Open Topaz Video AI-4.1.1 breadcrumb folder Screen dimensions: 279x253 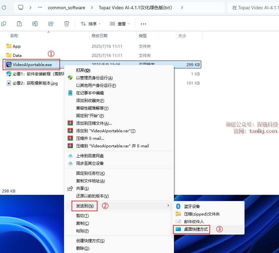coord(135,8)
